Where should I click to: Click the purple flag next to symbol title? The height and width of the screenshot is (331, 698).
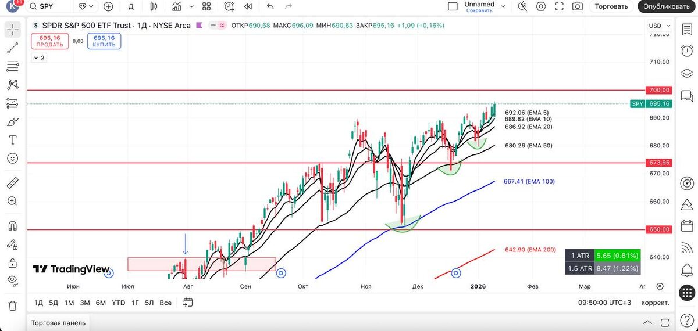tap(199, 26)
